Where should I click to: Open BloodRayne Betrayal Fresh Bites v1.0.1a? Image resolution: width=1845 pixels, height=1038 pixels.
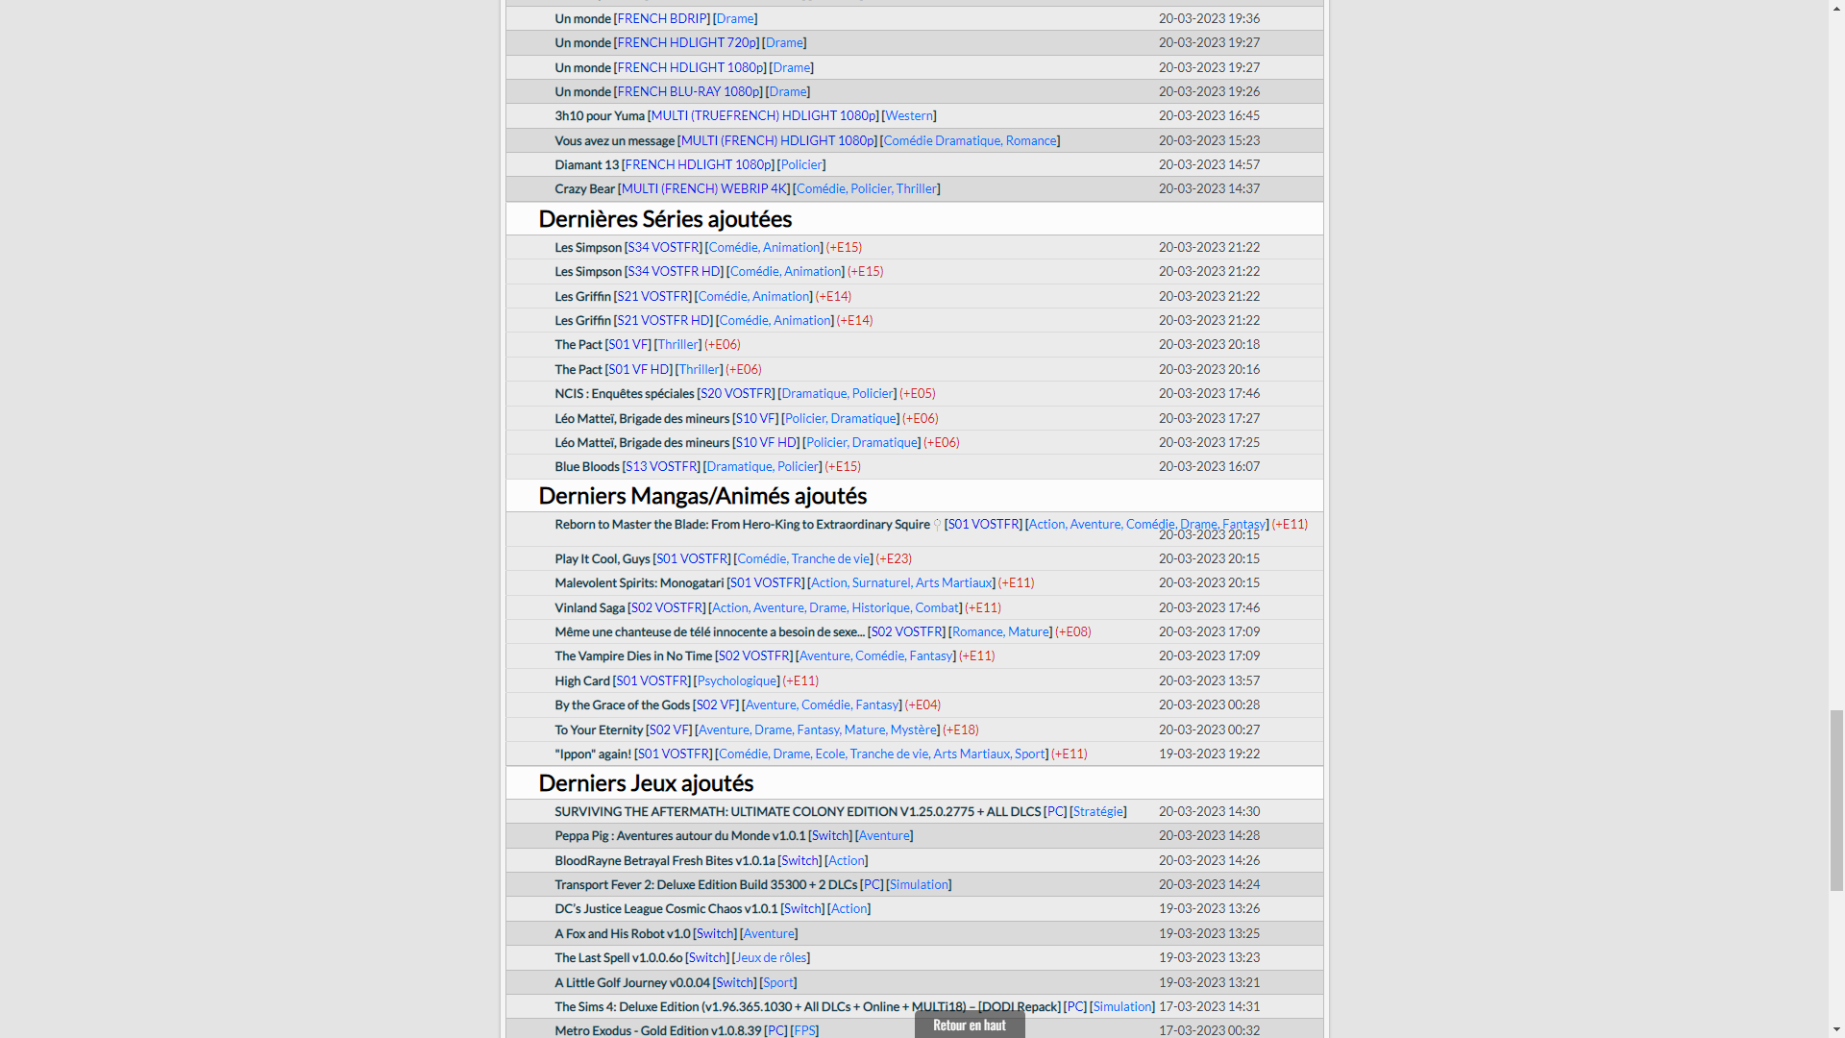tap(665, 860)
